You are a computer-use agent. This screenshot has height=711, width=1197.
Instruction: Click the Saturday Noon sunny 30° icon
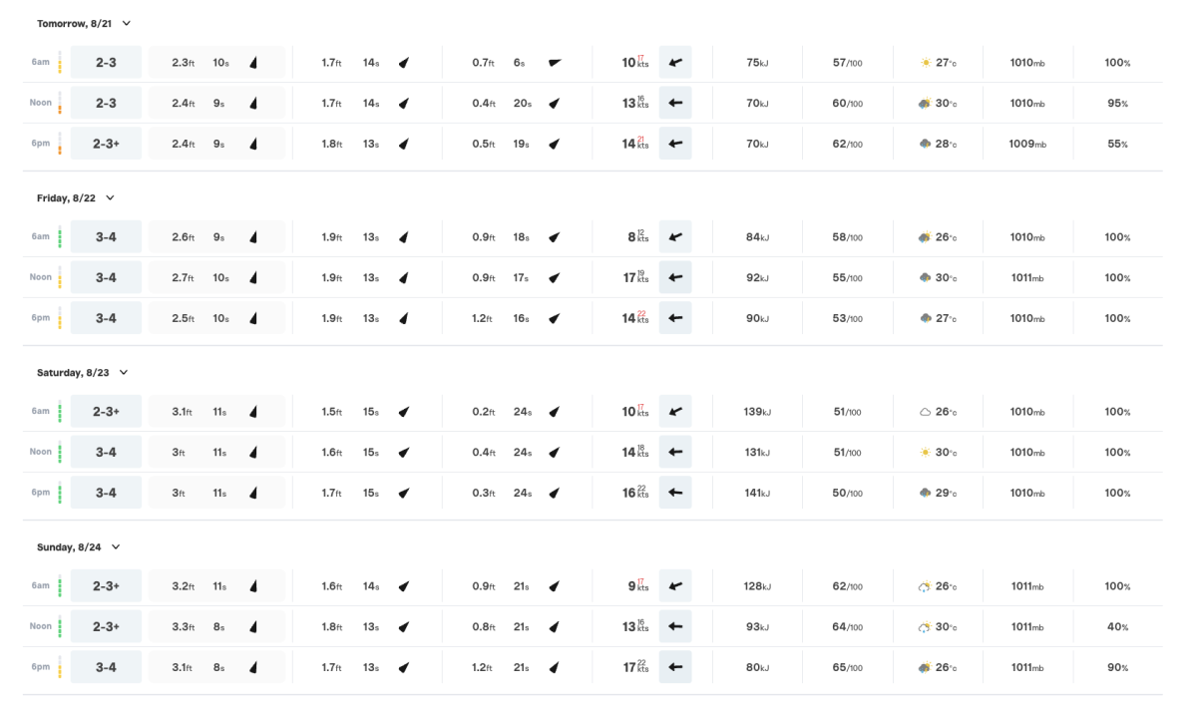point(926,453)
